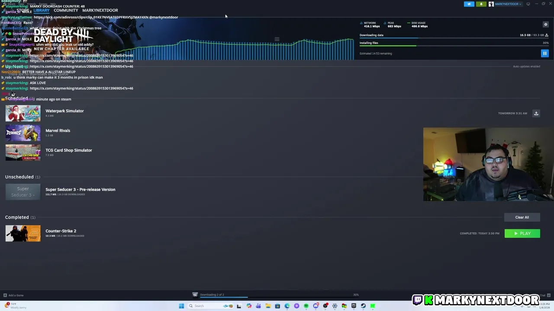Open File Explorer from the taskbar
This screenshot has width=554, height=311.
click(x=268, y=306)
